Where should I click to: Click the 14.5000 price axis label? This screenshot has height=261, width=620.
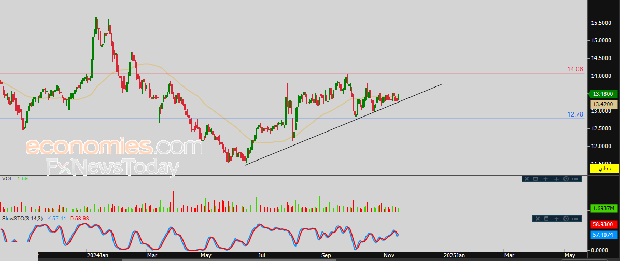(x=602, y=59)
